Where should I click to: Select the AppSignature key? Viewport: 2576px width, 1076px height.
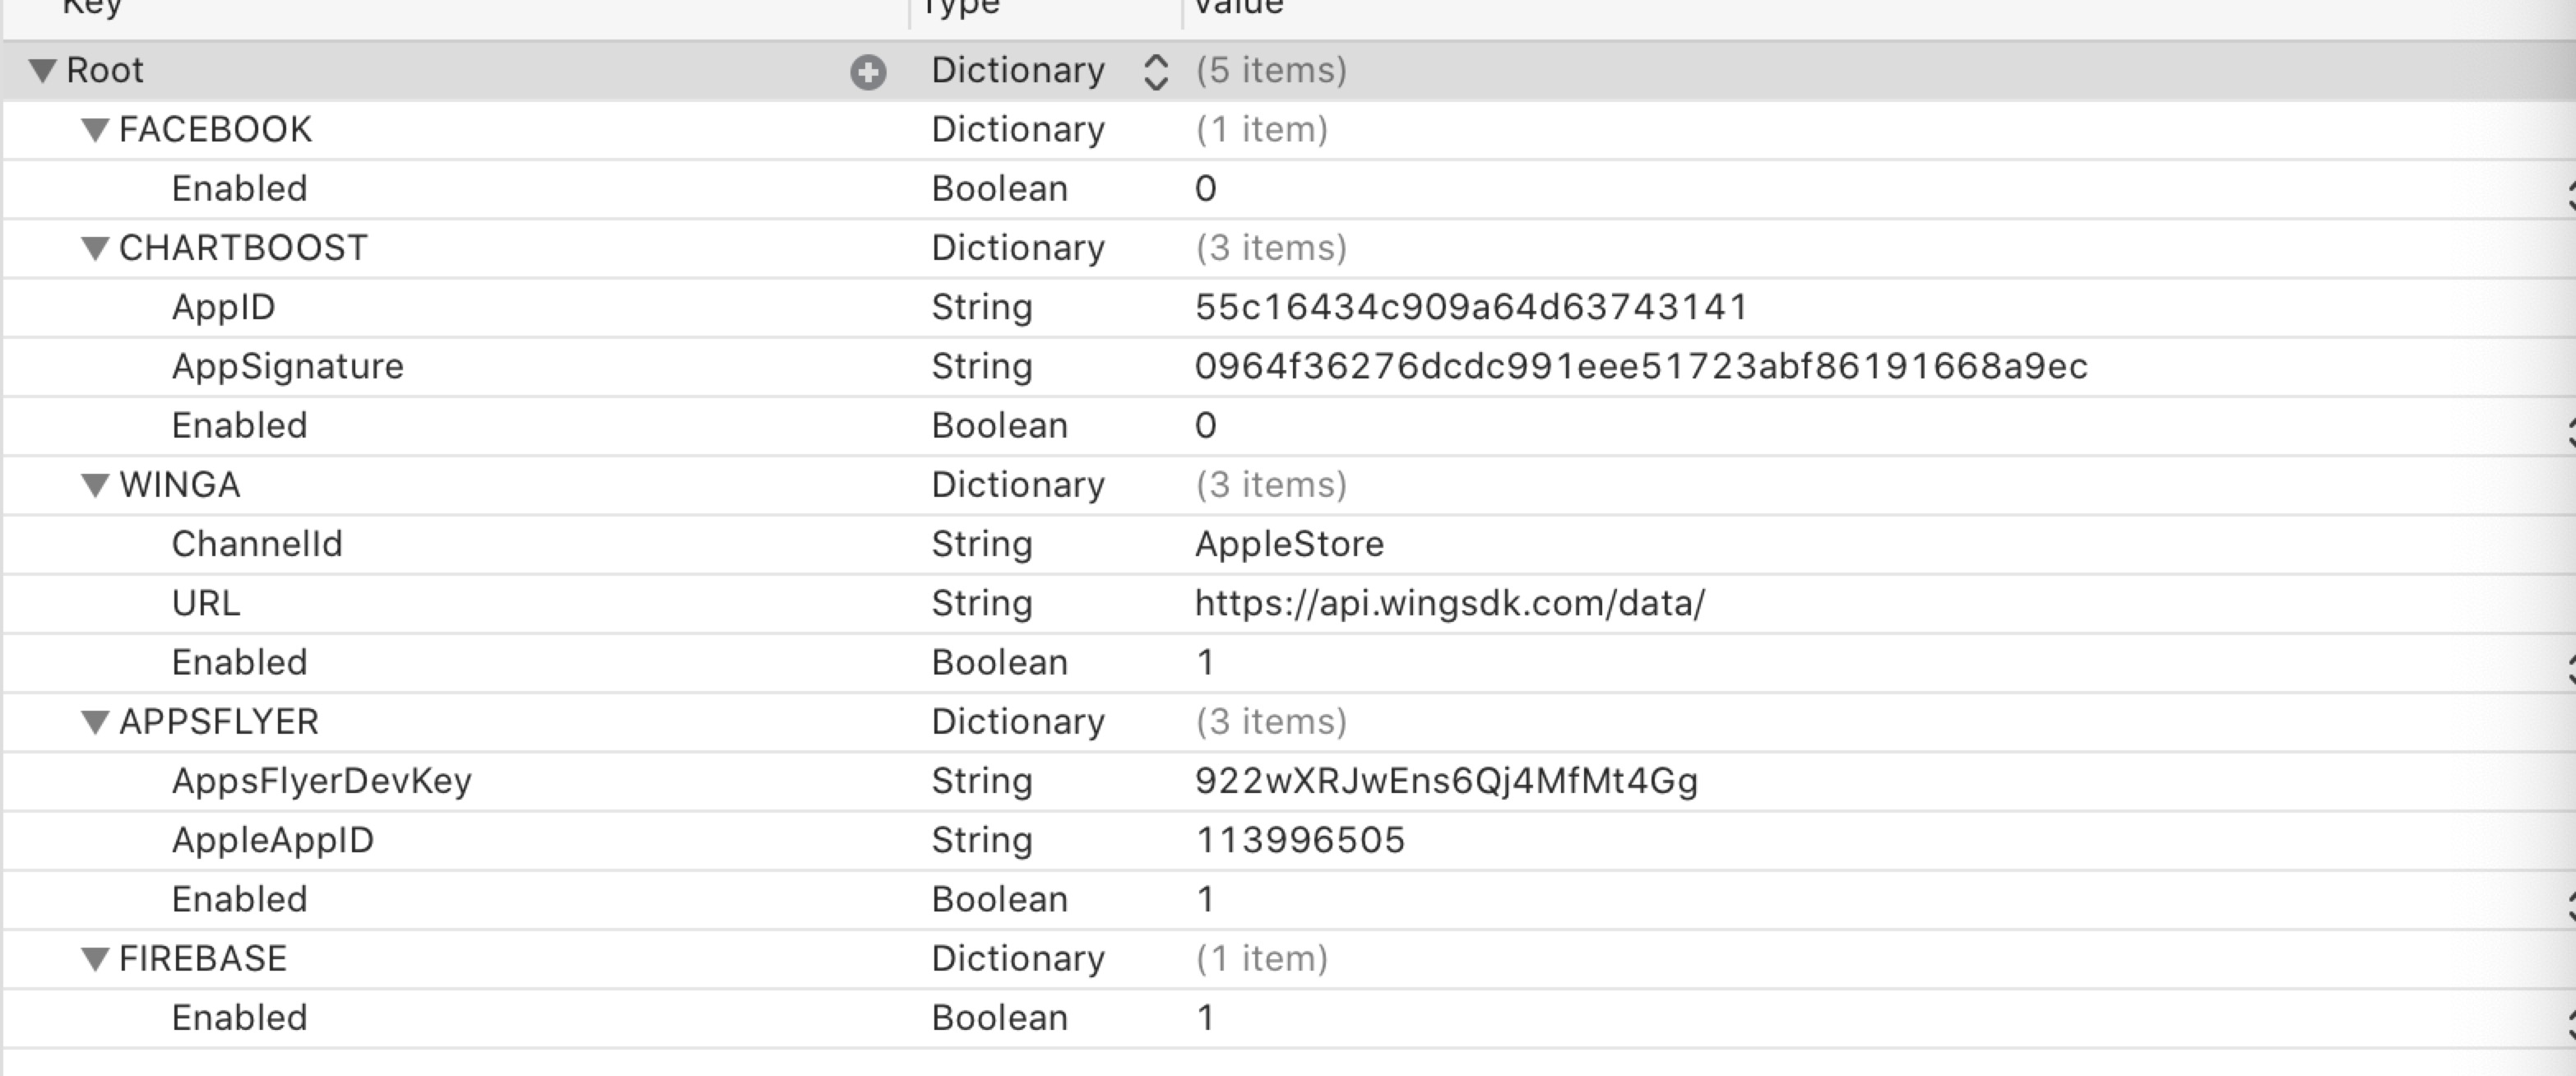(x=287, y=366)
